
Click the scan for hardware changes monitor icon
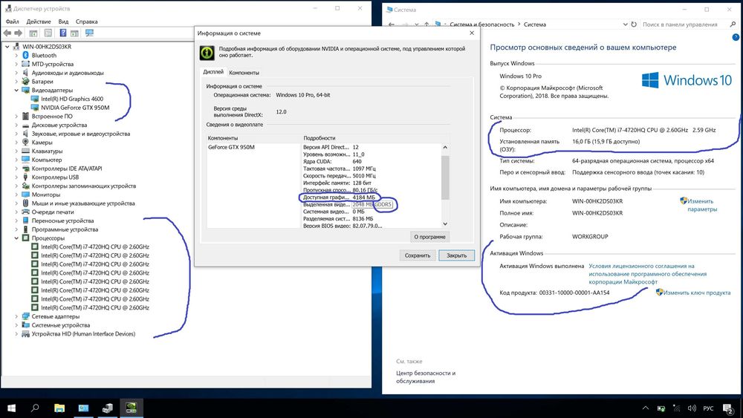(89, 33)
